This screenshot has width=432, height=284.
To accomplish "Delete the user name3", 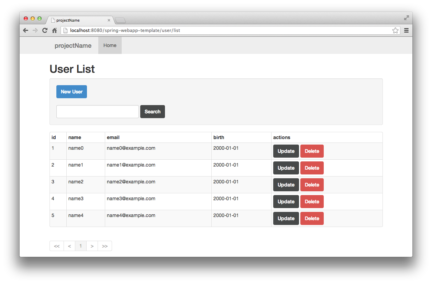I will click(x=312, y=202).
